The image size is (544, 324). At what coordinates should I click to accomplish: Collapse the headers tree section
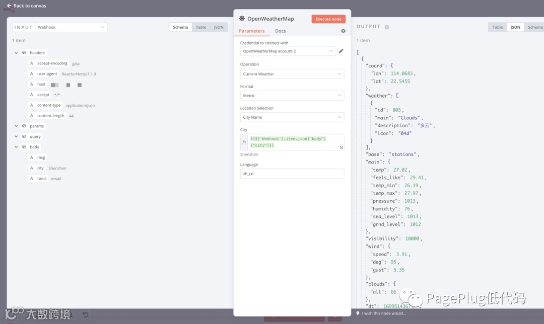click(x=16, y=53)
